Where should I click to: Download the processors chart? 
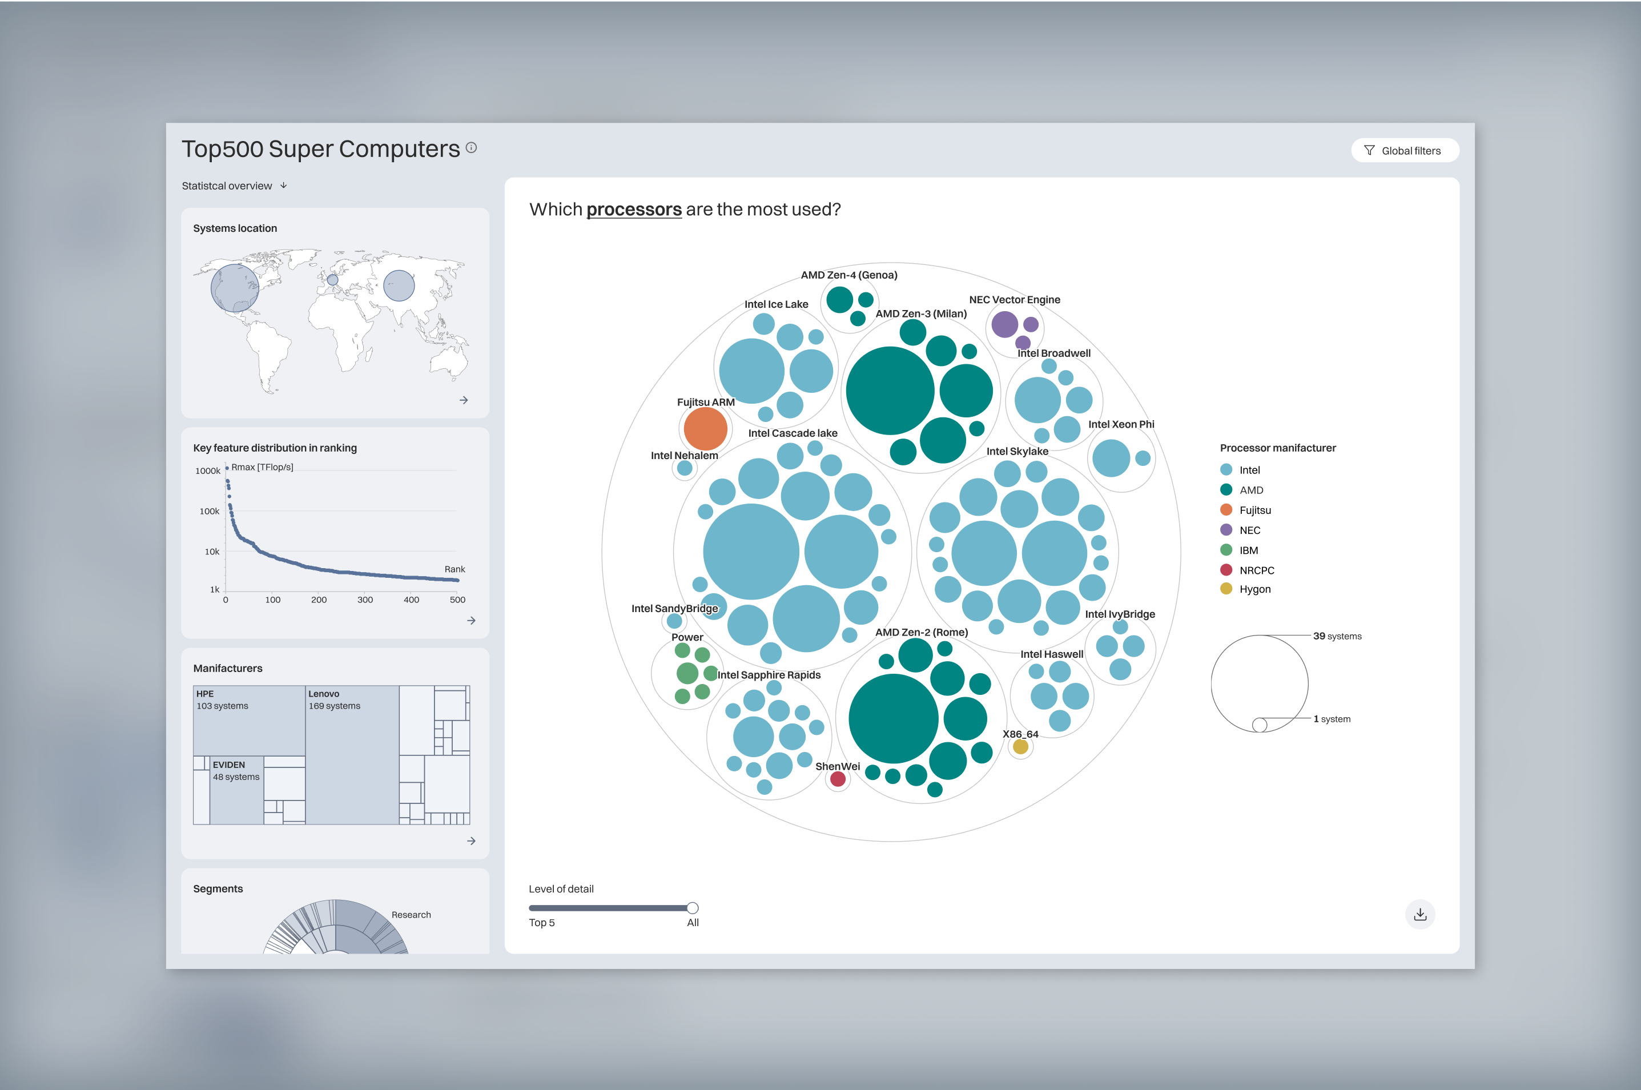click(x=1419, y=915)
